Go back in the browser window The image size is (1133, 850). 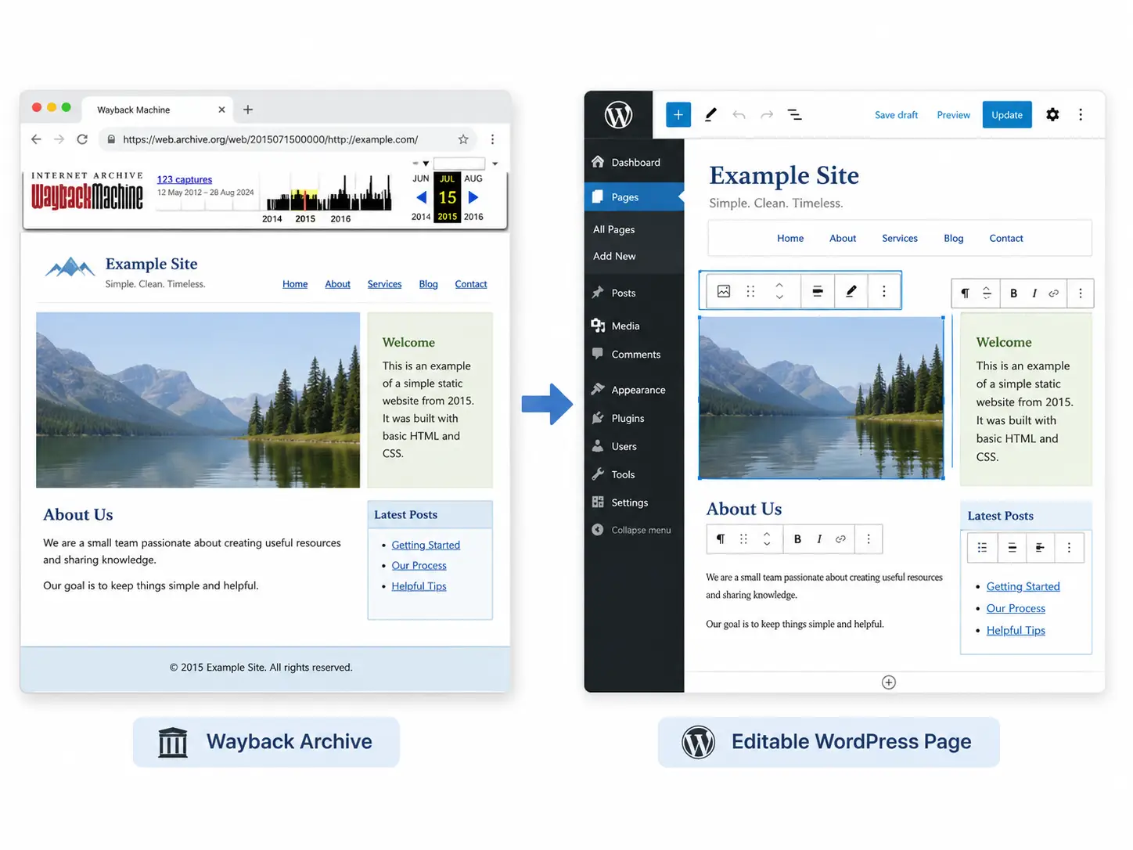[x=36, y=139]
